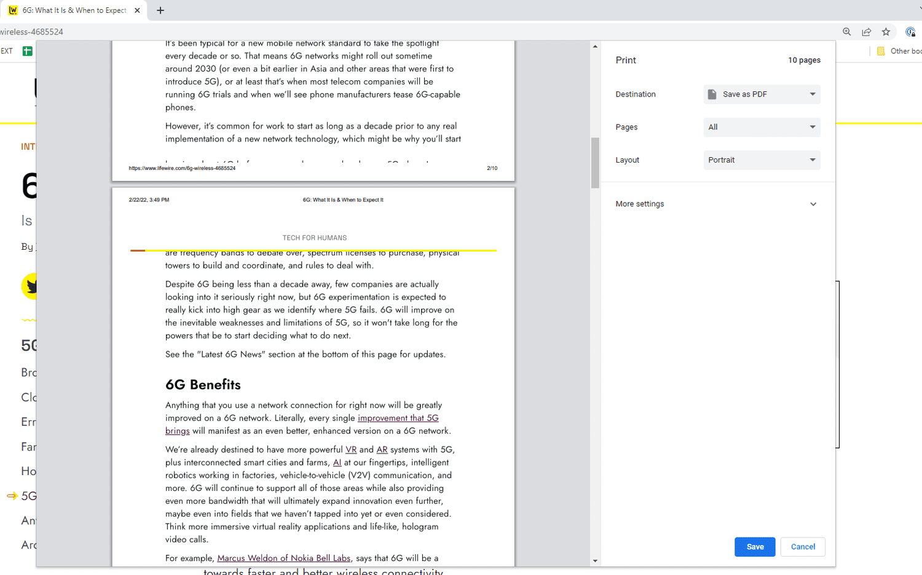The image size is (922, 575).
Task: Change Layout using the Portrait dropdown
Action: 761,160
